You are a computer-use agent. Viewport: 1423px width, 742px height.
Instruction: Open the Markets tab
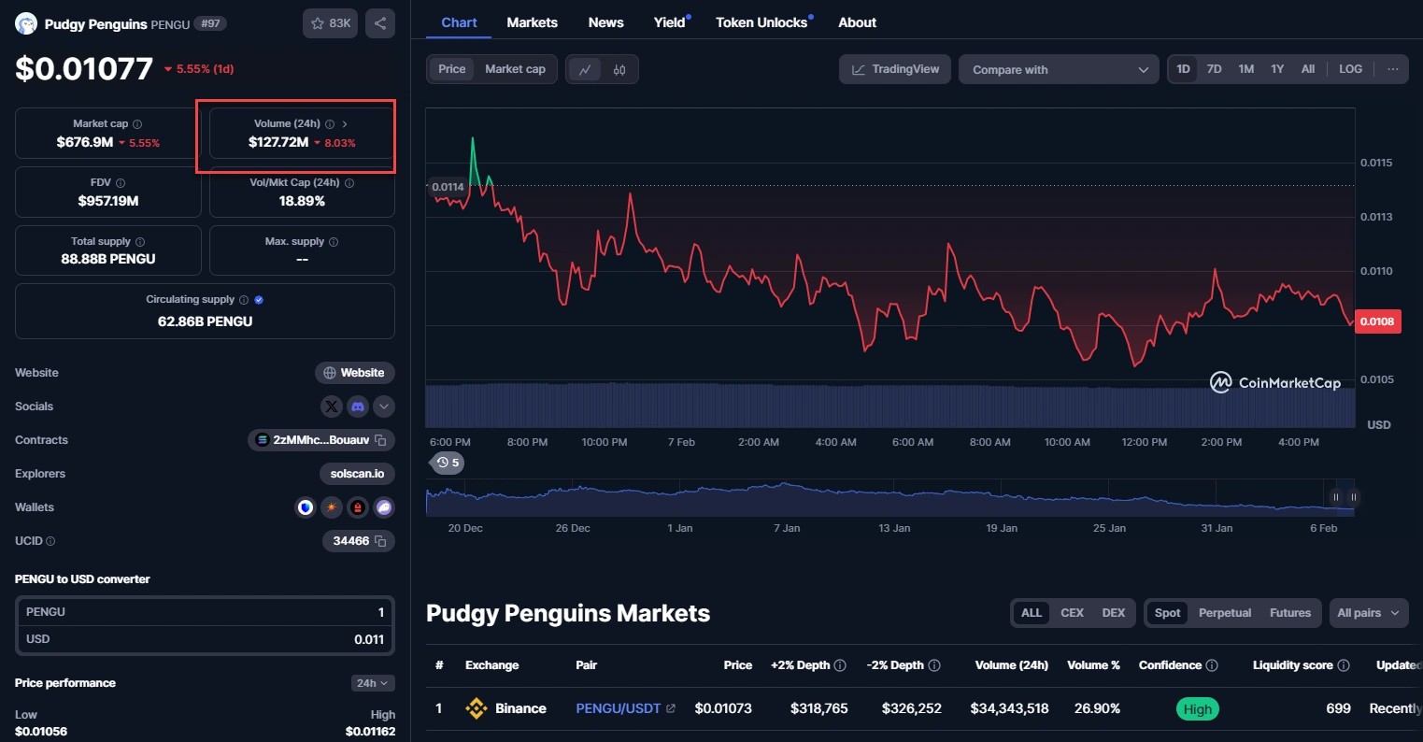pos(532,22)
